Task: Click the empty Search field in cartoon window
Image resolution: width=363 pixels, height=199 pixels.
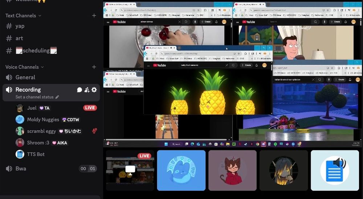Action: [x=289, y=22]
